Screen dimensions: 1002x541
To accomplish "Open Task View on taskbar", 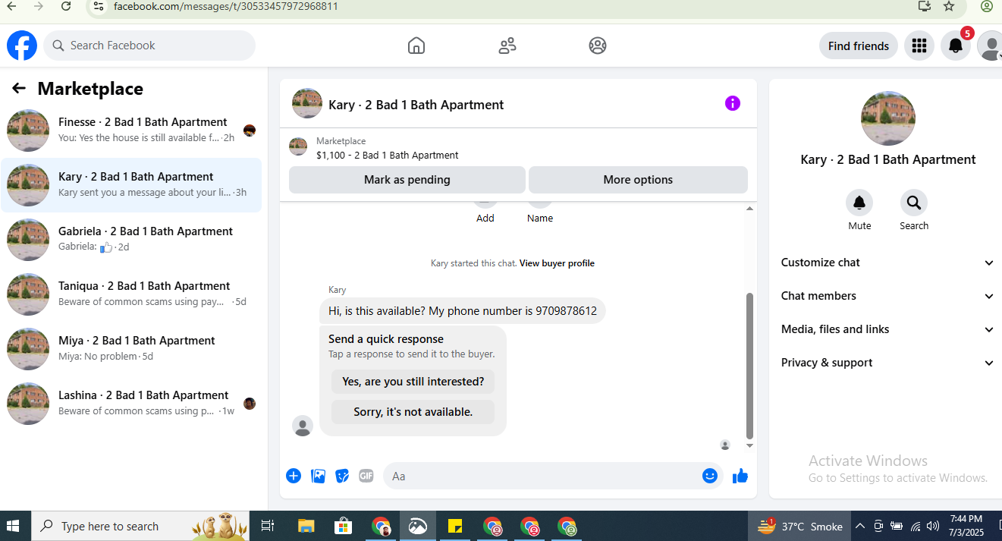I will tap(267, 526).
